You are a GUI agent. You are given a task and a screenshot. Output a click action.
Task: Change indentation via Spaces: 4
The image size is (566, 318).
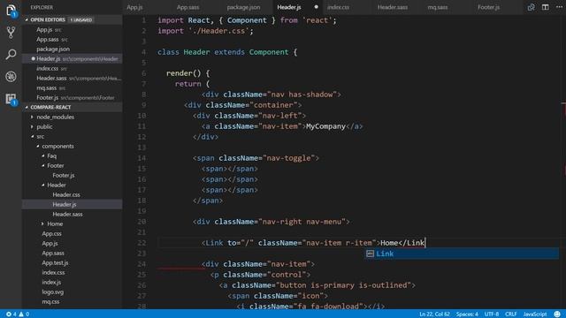point(467,314)
